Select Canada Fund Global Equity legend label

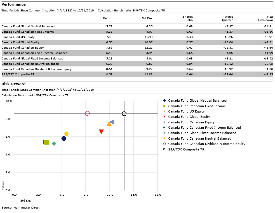(189, 117)
